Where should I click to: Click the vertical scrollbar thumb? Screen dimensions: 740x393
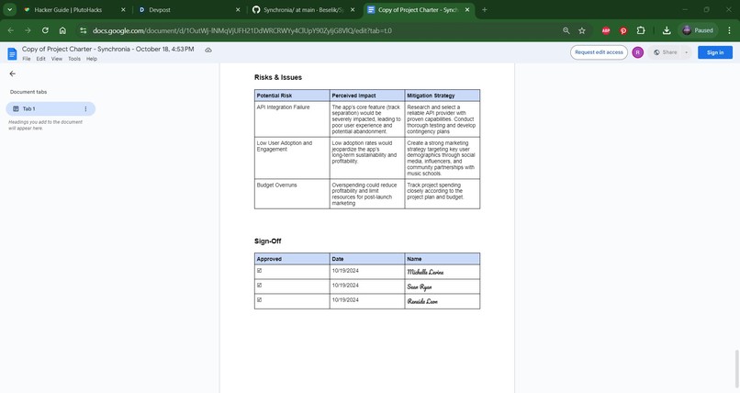tap(736, 369)
